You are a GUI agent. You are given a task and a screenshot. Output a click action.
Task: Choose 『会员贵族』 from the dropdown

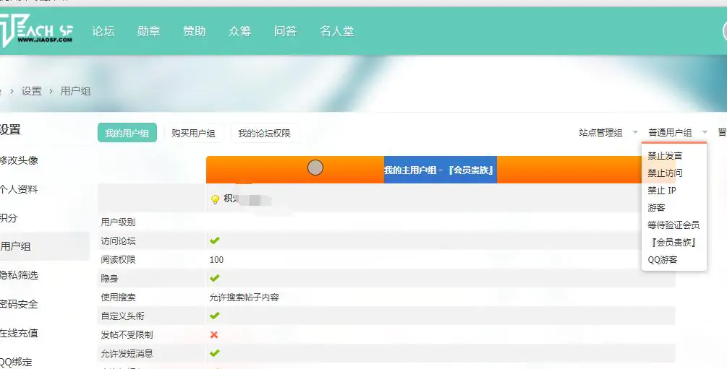(x=673, y=242)
